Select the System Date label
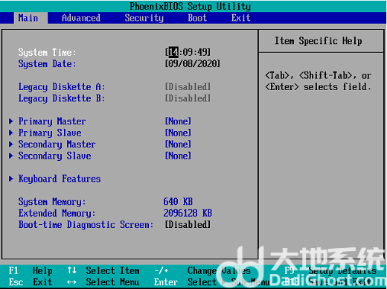This screenshot has width=387, height=289. click(x=47, y=64)
